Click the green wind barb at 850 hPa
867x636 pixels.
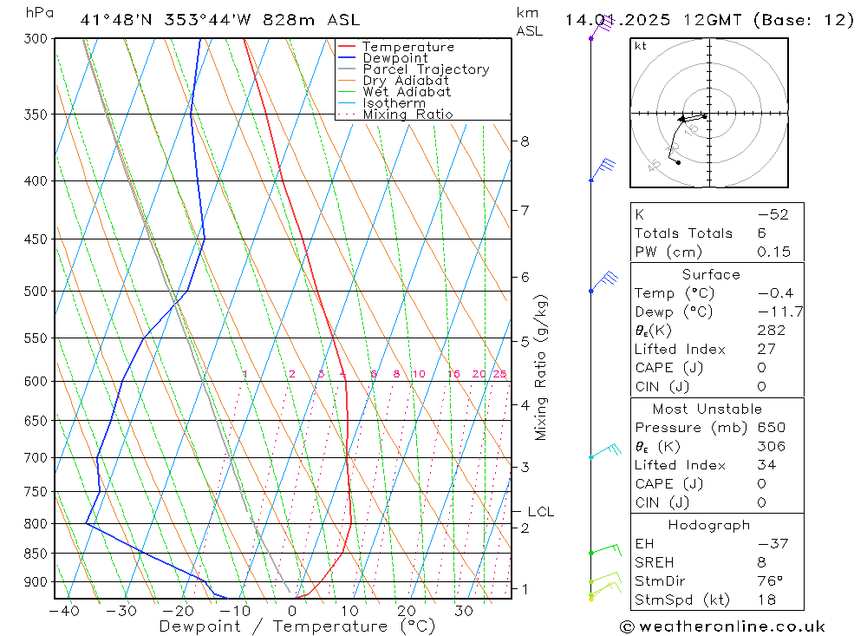pos(605,549)
